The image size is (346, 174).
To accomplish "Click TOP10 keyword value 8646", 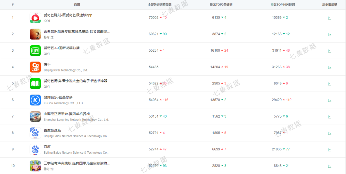I will click(x=277, y=166).
